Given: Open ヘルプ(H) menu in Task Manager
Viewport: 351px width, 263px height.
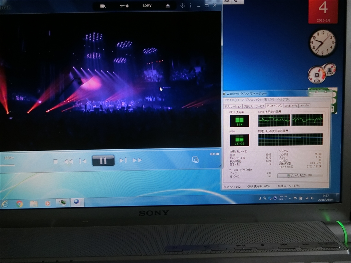Looking at the screenshot, I should click(283, 99).
